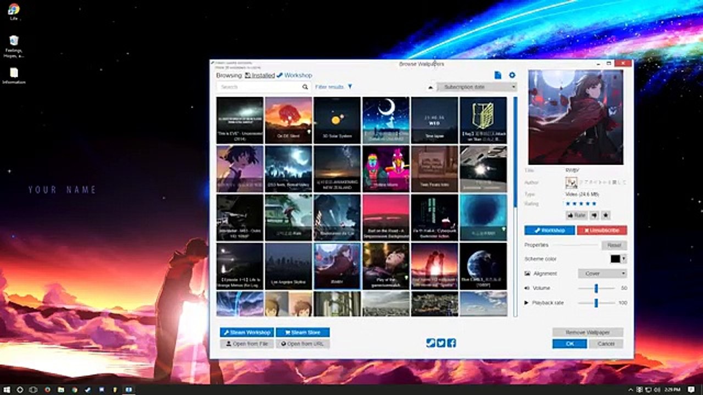Click the Cortana search circle on the taskbar
703x395 pixels.
[x=20, y=390]
